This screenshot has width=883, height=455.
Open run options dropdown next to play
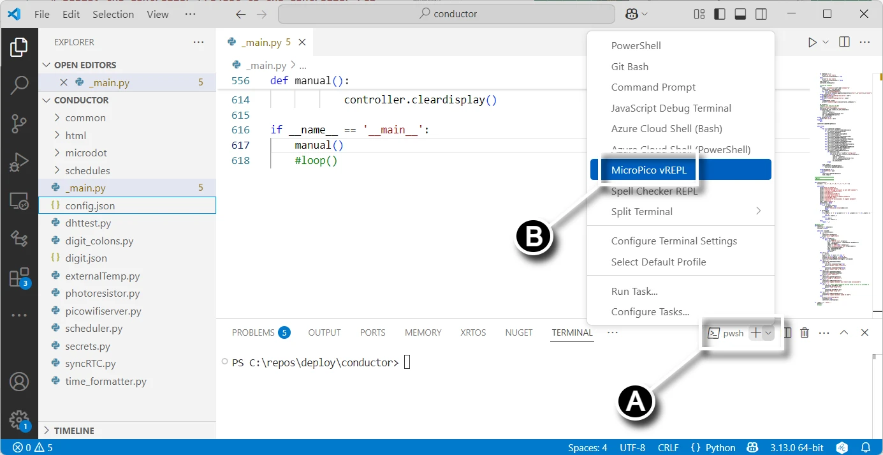826,42
